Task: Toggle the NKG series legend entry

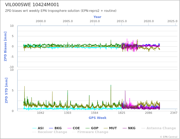Action: (x=129, y=128)
